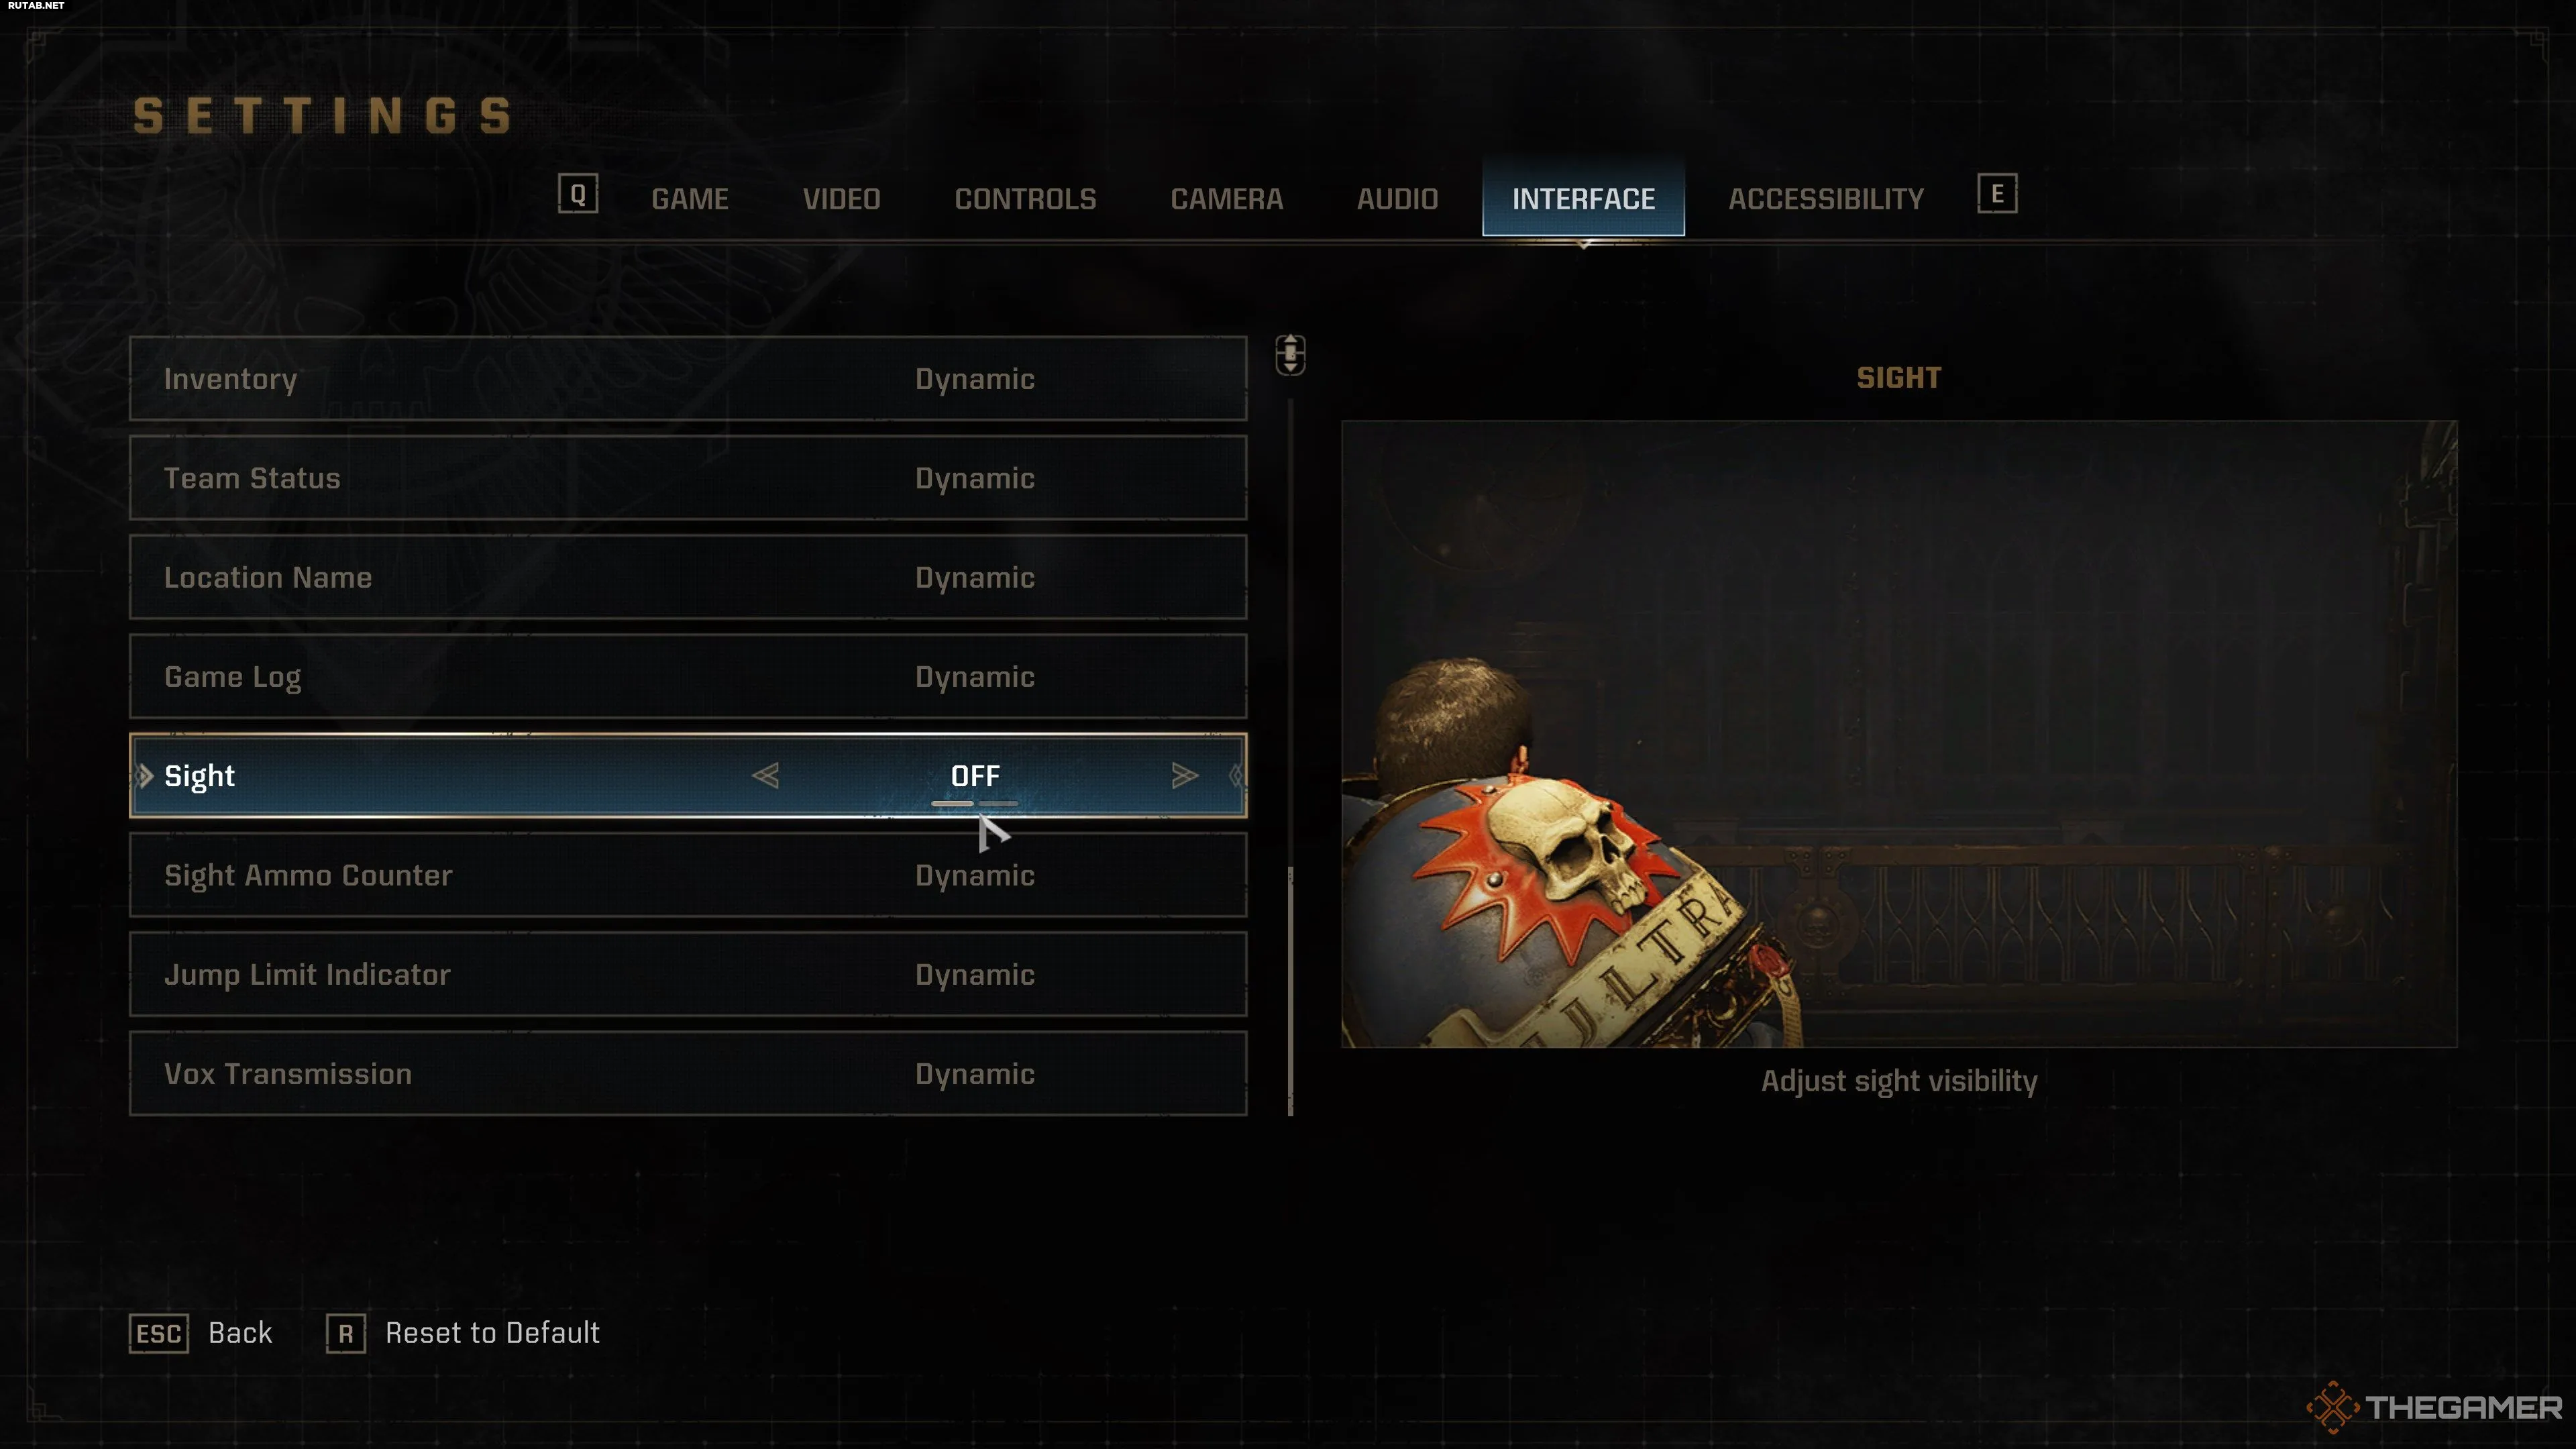Click the ESC key icon
This screenshot has width=2576, height=1449.
click(x=159, y=1333)
